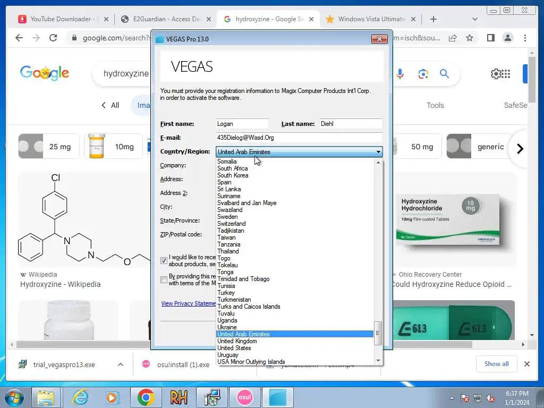
Task: Open Google Images Tools menu
Action: click(x=435, y=105)
